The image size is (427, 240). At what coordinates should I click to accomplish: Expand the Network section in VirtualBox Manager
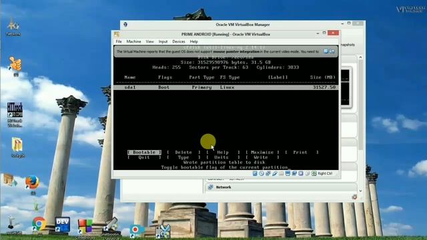tap(224, 187)
